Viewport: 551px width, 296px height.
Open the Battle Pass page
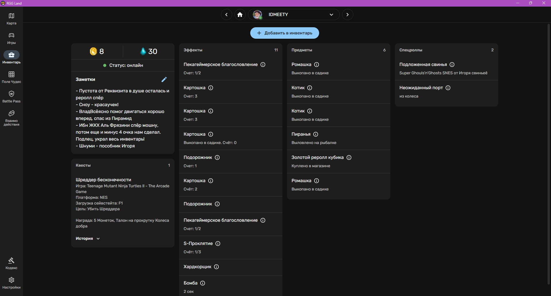[x=11, y=97]
